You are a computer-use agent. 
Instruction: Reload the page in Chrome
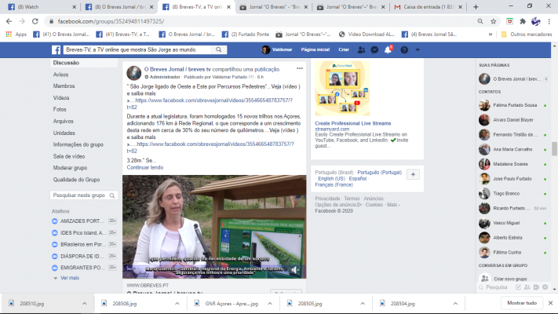[x=37, y=20]
